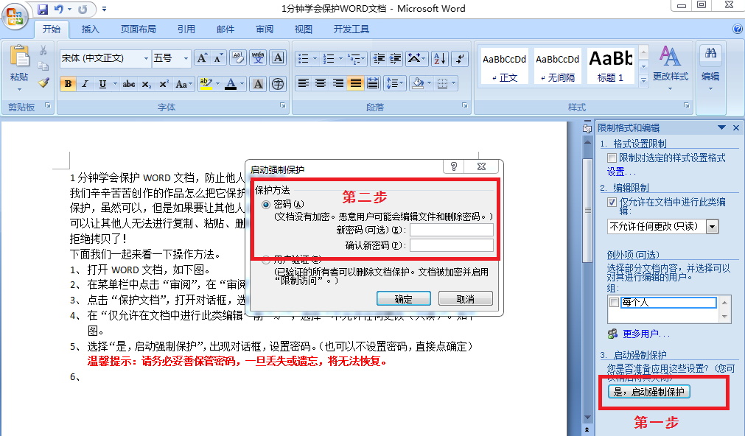Image resolution: width=745 pixels, height=436 pixels.
Task: Click the Paste clipboard icon
Action: 19,57
